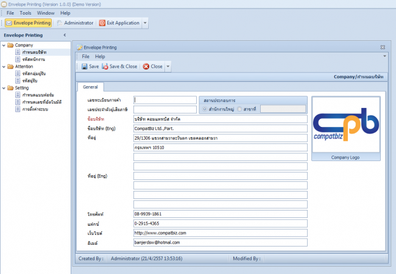This screenshot has width=396, height=274.
Task: Click the phone field 08-9939-1861
Action: [x=220, y=214]
